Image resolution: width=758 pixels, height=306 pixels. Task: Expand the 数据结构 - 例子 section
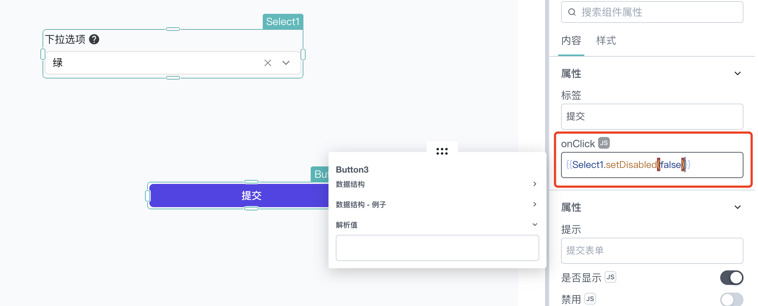tap(436, 205)
